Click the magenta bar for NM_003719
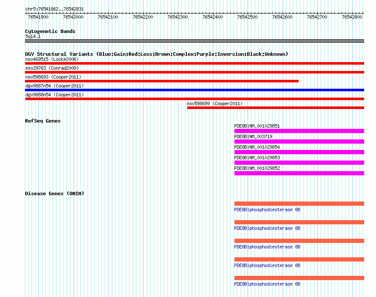This screenshot has height=297, width=376. (x=299, y=142)
